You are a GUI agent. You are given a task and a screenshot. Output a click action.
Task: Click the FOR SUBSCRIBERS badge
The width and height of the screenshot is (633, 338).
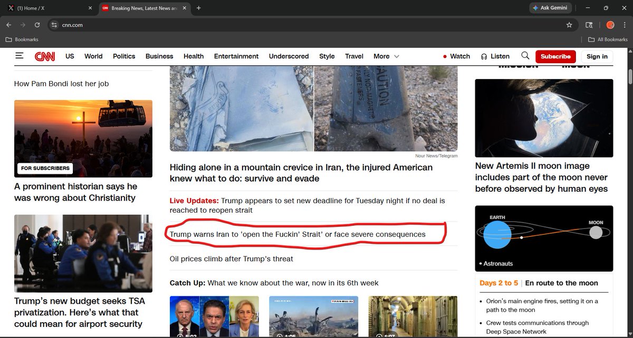(x=45, y=168)
